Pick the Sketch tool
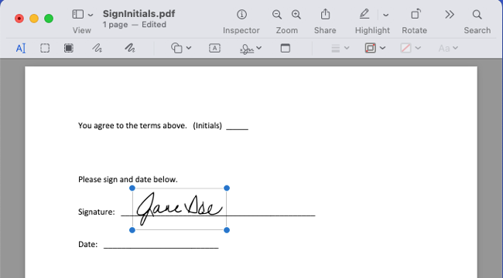 pos(98,48)
